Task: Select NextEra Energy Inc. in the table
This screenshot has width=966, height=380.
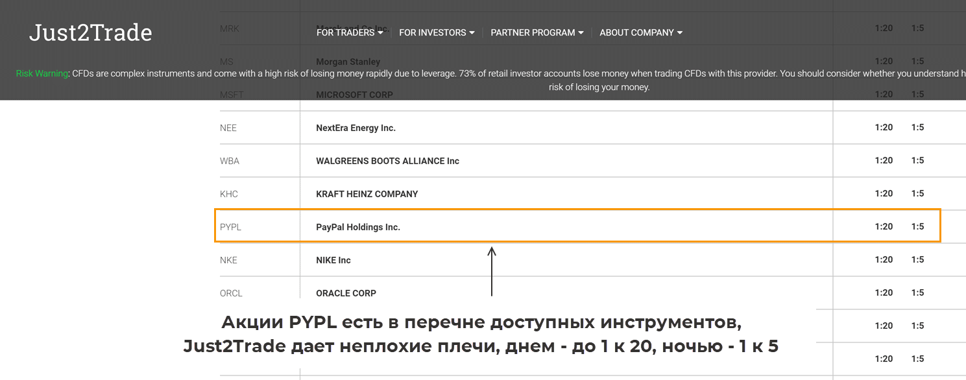Action: pyautogui.click(x=356, y=128)
